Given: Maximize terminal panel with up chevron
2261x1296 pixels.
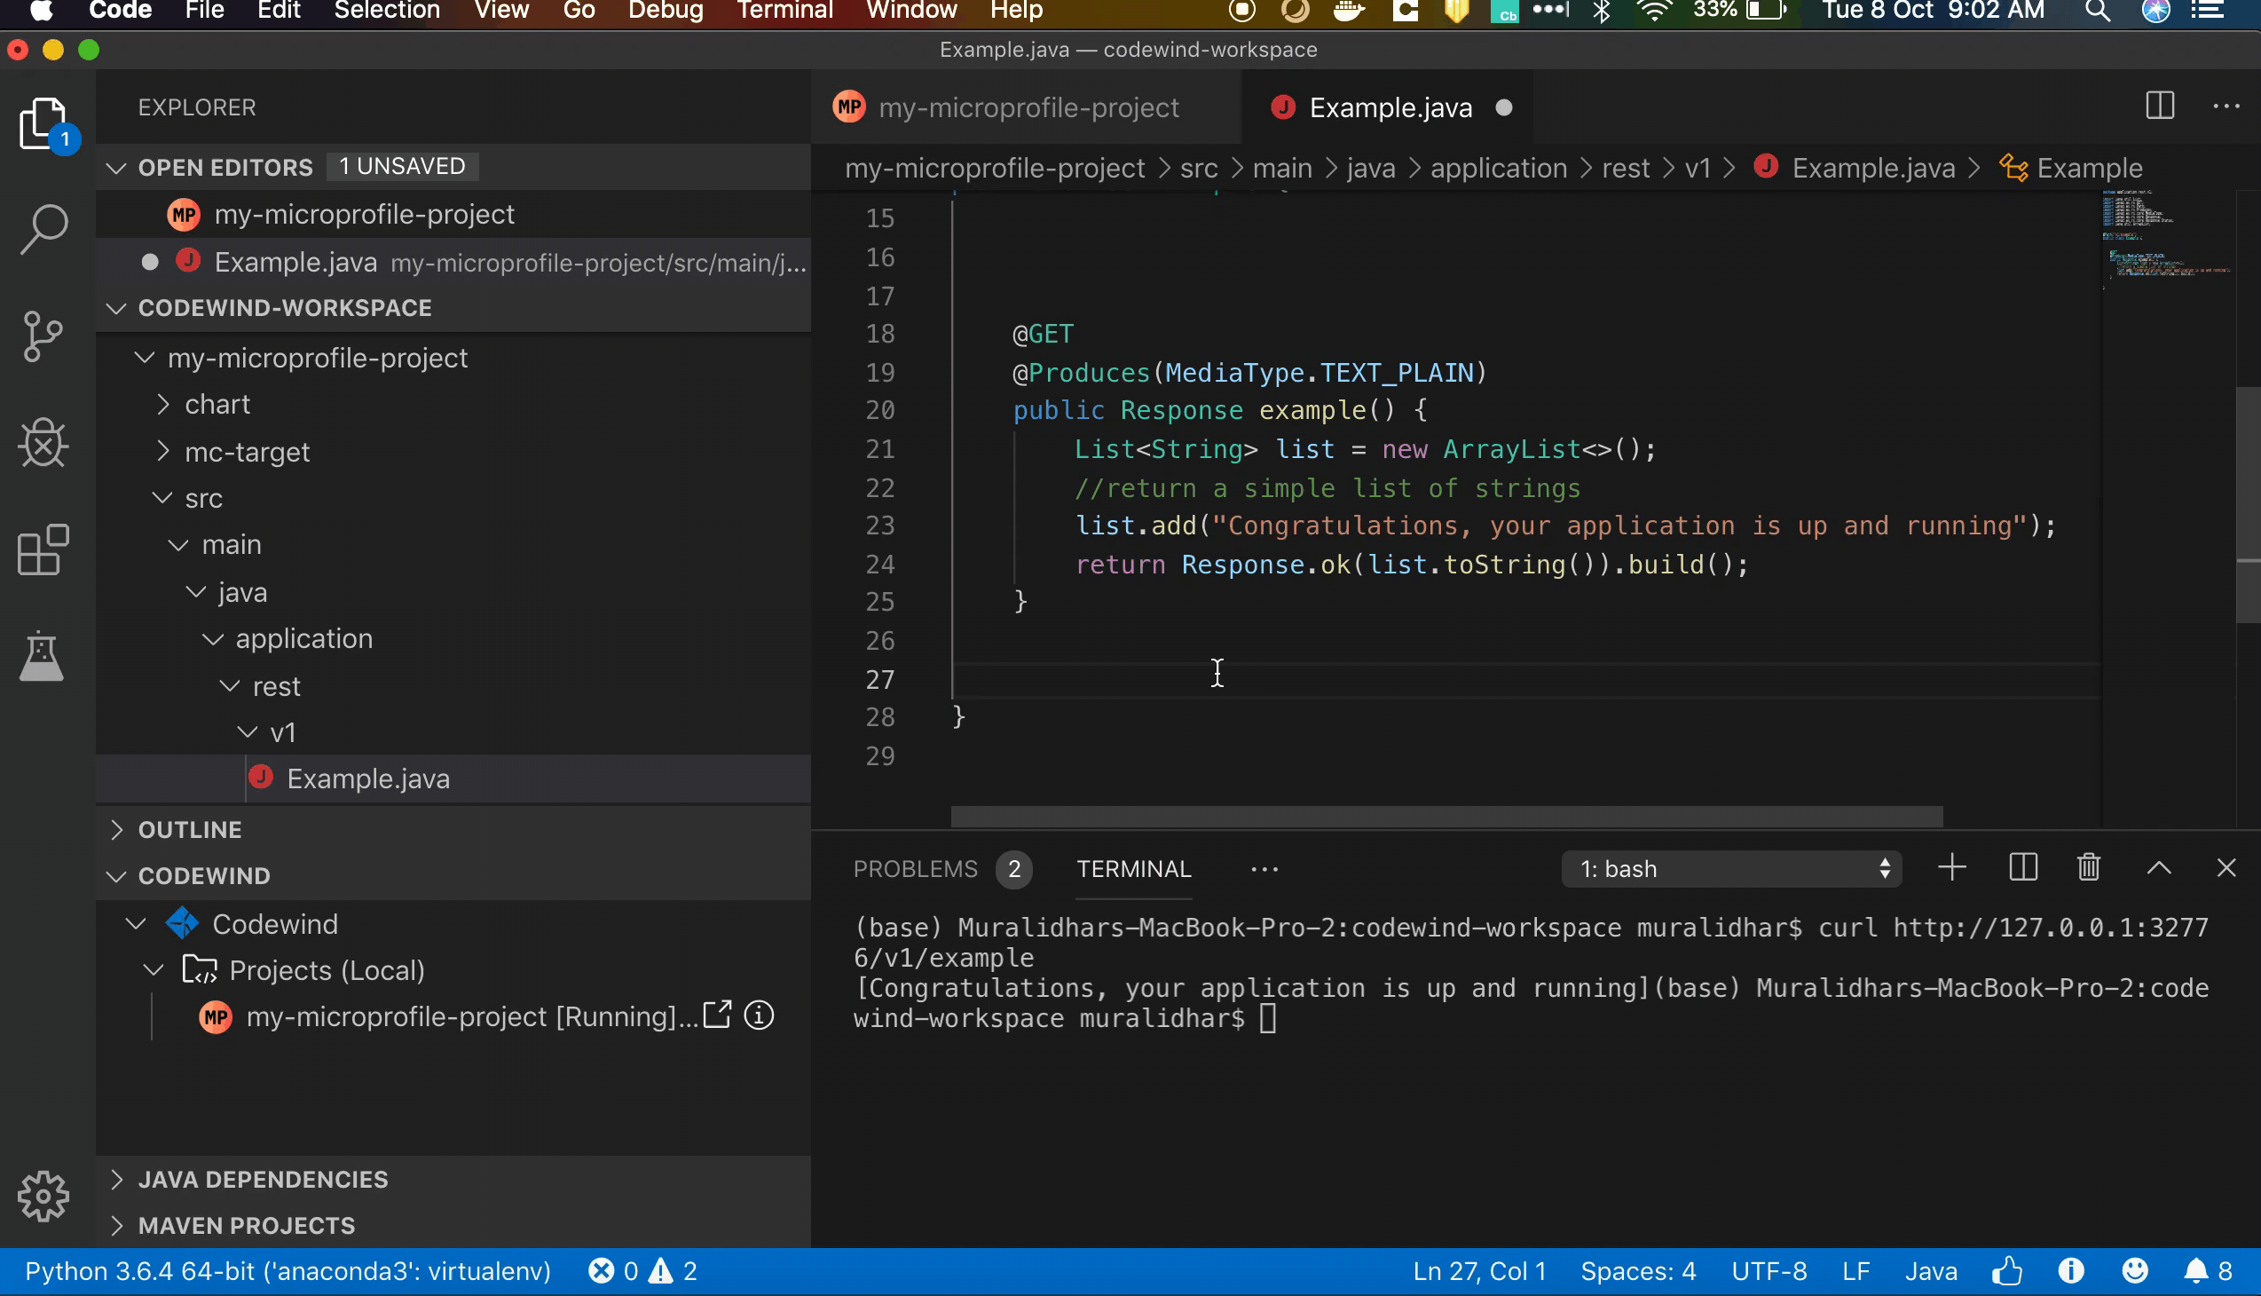Looking at the screenshot, I should click(x=2159, y=868).
